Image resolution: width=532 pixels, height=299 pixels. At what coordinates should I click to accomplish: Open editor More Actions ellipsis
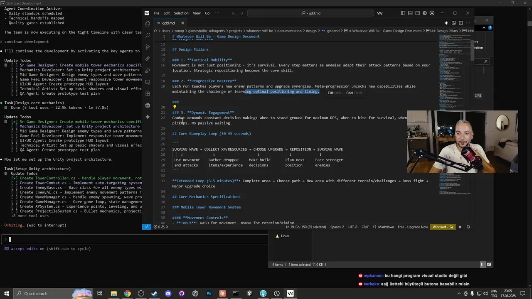(x=468, y=23)
